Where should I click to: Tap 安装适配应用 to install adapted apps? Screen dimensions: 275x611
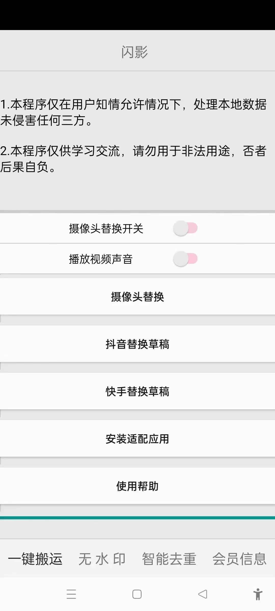(x=137, y=438)
